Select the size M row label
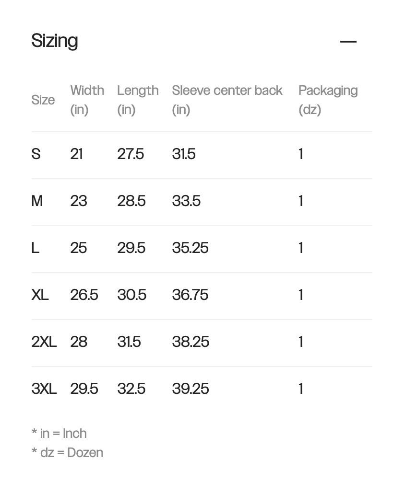This screenshot has width=405, height=482. tap(37, 201)
